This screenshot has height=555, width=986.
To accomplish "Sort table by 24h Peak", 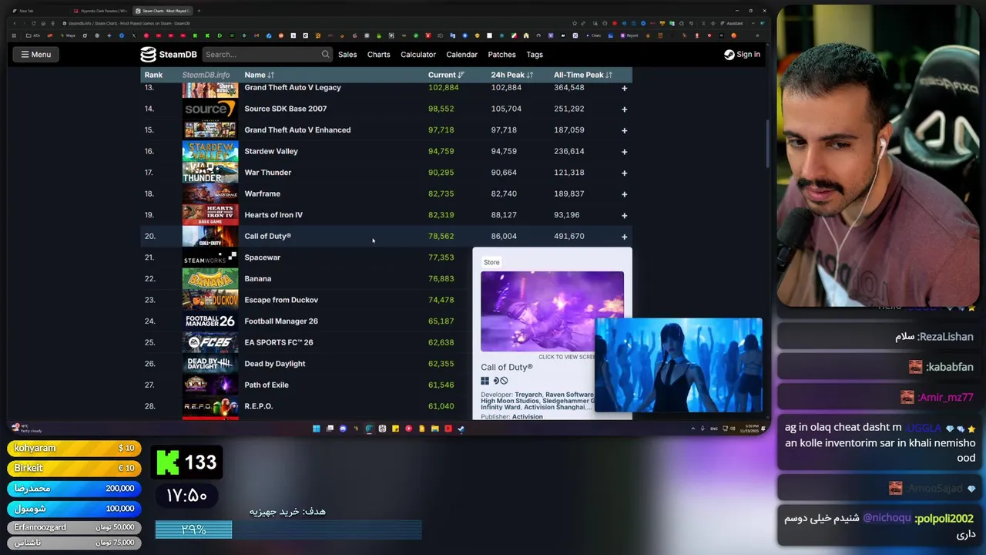I will 512,75.
